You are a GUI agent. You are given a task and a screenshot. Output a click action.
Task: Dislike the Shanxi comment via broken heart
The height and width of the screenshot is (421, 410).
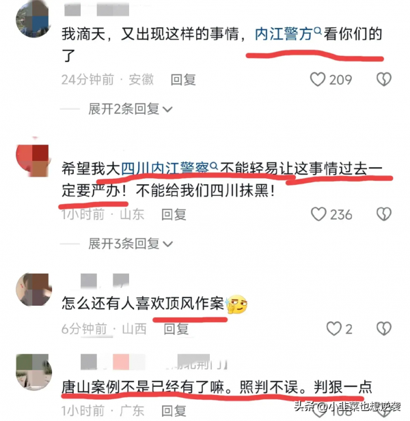[x=383, y=329]
